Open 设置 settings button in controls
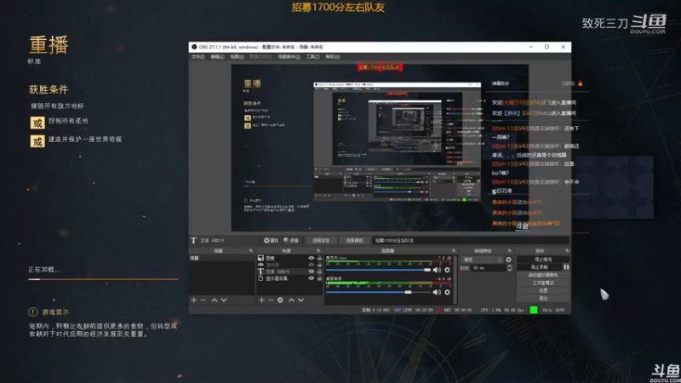Screen dimensions: 681x383 click(x=543, y=290)
